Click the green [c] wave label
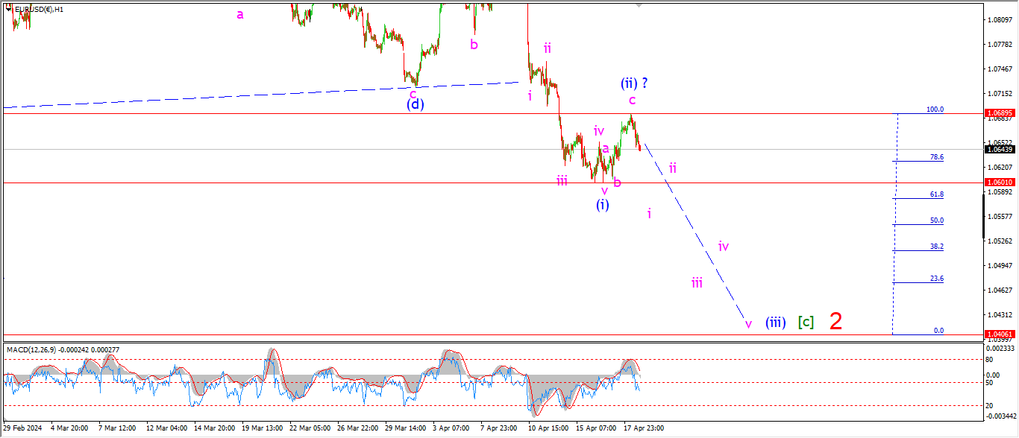Image resolution: width=1019 pixels, height=438 pixels. [806, 323]
